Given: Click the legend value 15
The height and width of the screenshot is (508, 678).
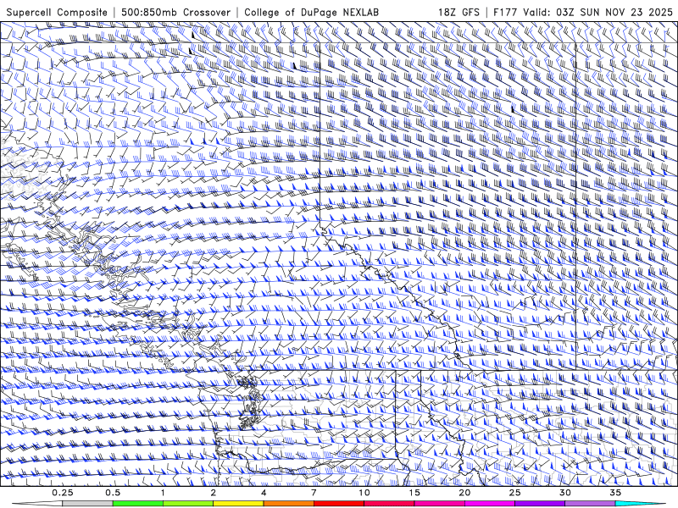Looking at the screenshot, I should (x=414, y=493).
